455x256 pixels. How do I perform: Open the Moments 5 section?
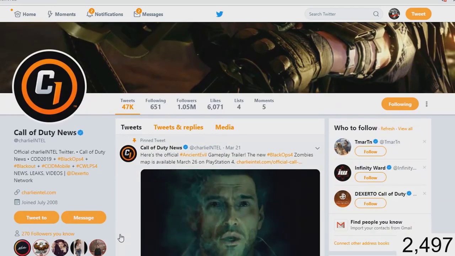(264, 104)
